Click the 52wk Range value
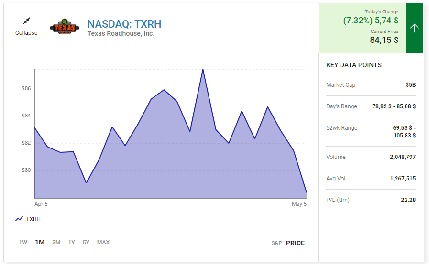429x264 pixels. (405, 132)
